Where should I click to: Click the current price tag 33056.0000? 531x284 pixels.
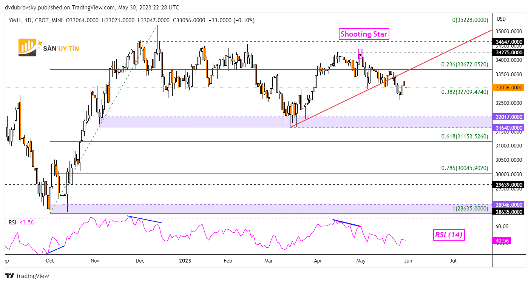tap(509, 87)
